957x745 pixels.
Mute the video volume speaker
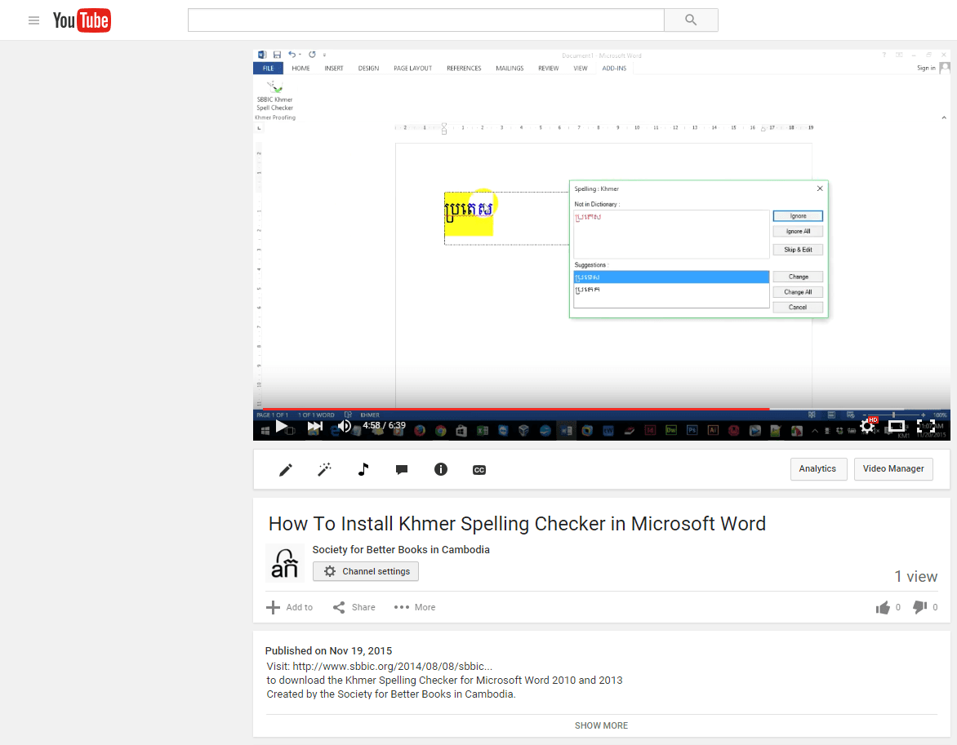(x=345, y=426)
